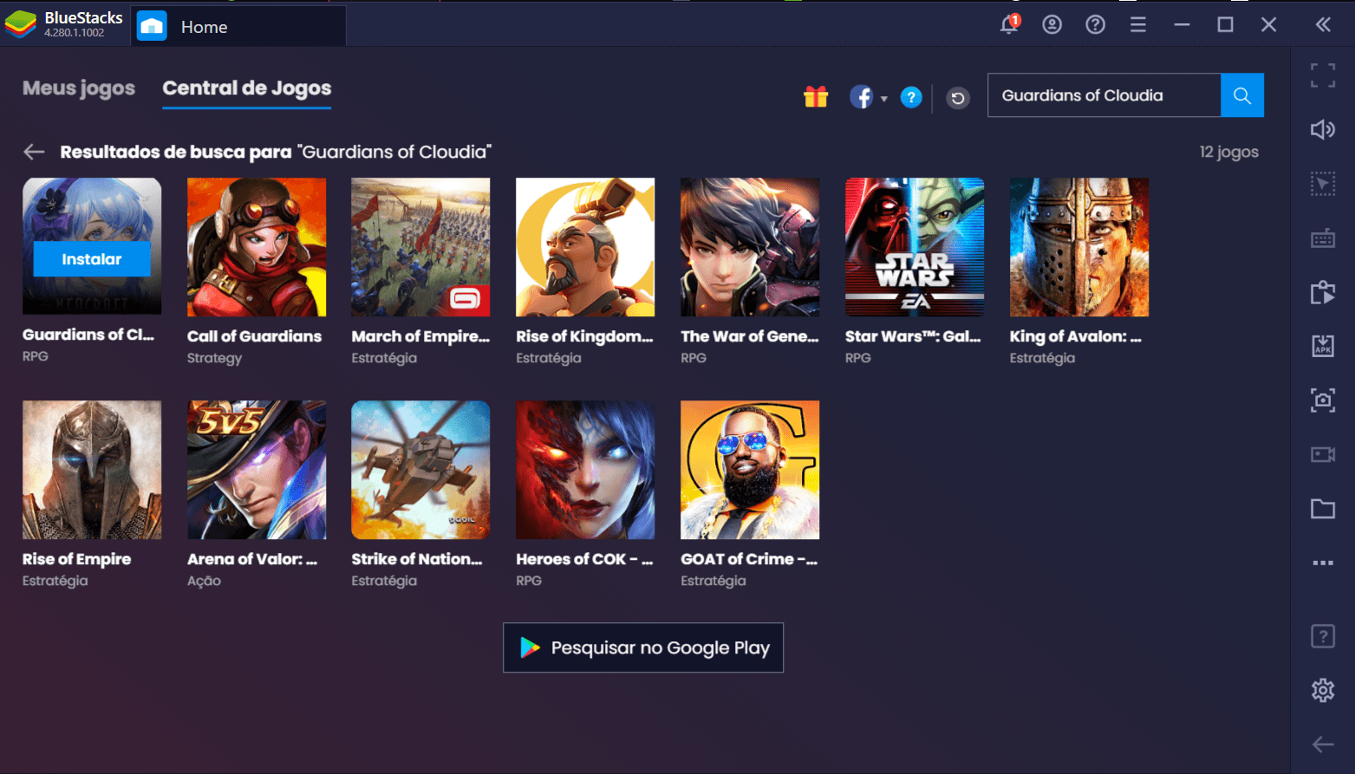This screenshot has width=1355, height=774.
Task: Open the Star Wars game thumbnail
Action: (915, 247)
